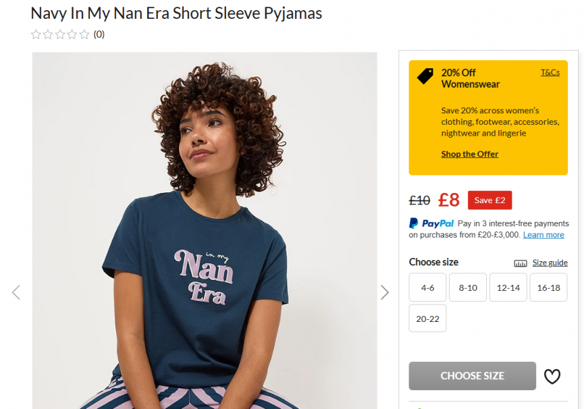Select size 8-10
Screen dimensions: 584x409
point(468,288)
